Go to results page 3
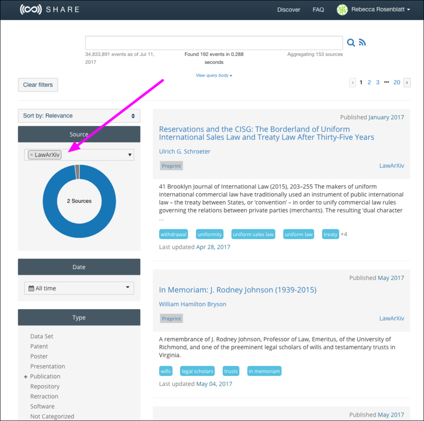The image size is (424, 421). coord(378,82)
